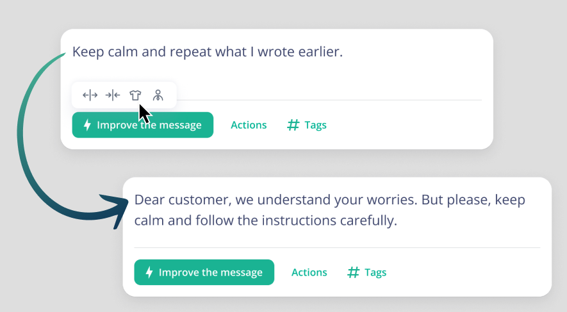Click the expand text arrows icon
This screenshot has height=312, width=567.
tap(90, 95)
